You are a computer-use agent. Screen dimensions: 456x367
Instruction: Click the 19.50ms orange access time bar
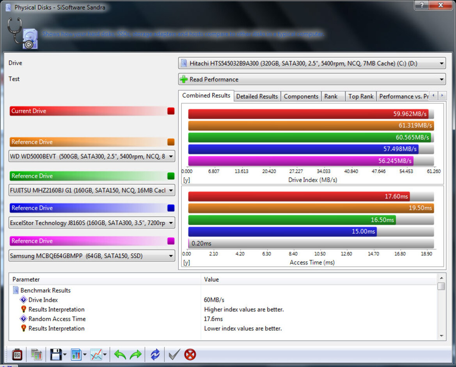click(x=311, y=208)
